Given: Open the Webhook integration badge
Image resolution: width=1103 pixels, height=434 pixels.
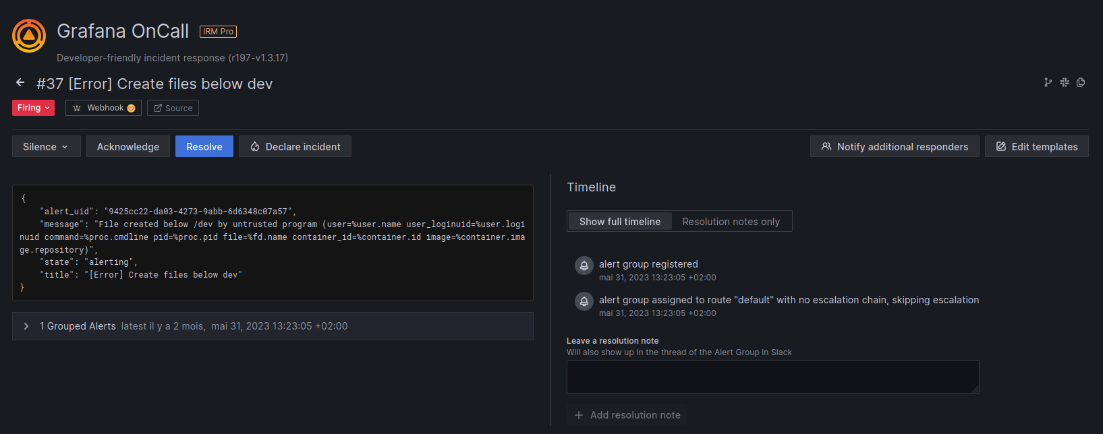Looking at the screenshot, I should pyautogui.click(x=103, y=108).
